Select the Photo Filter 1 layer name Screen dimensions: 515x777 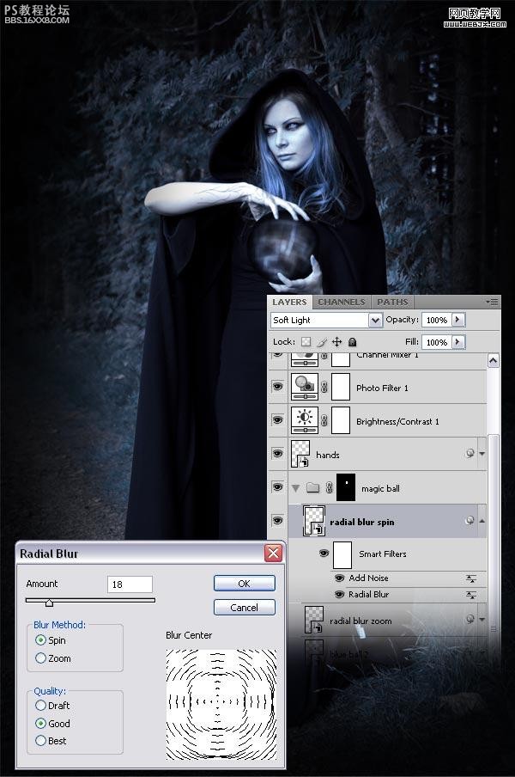382,388
